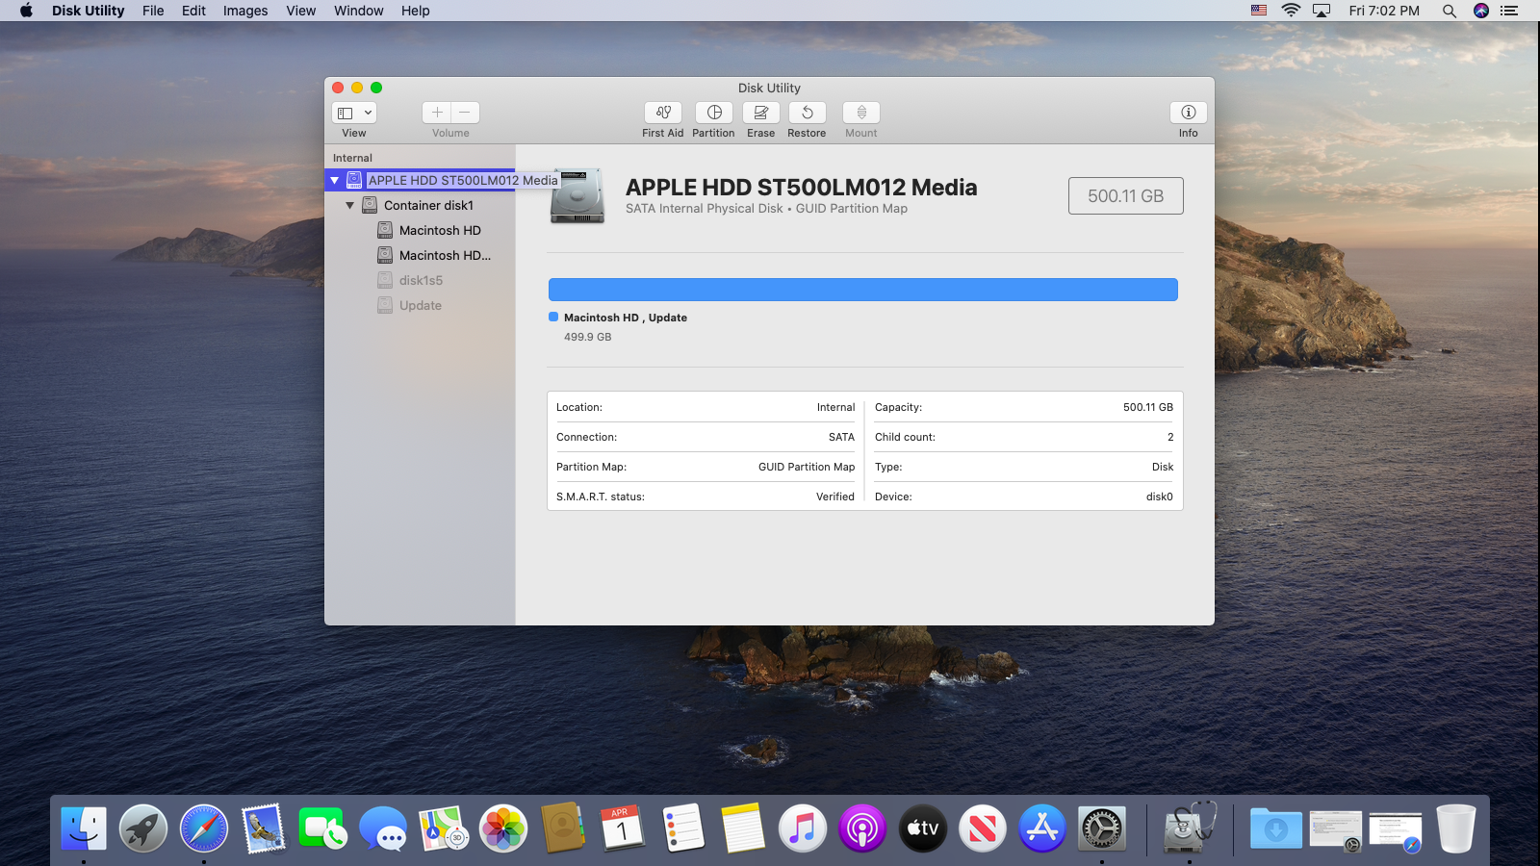The width and height of the screenshot is (1540, 866).
Task: Select the Macintosh HD volume row
Action: tap(420, 230)
